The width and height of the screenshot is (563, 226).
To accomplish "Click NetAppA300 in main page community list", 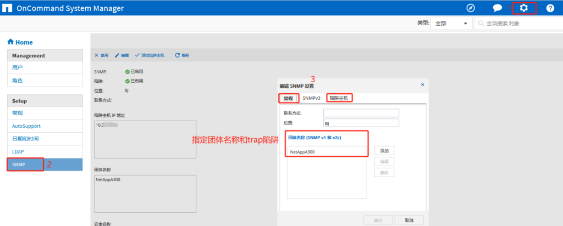I will tap(108, 179).
